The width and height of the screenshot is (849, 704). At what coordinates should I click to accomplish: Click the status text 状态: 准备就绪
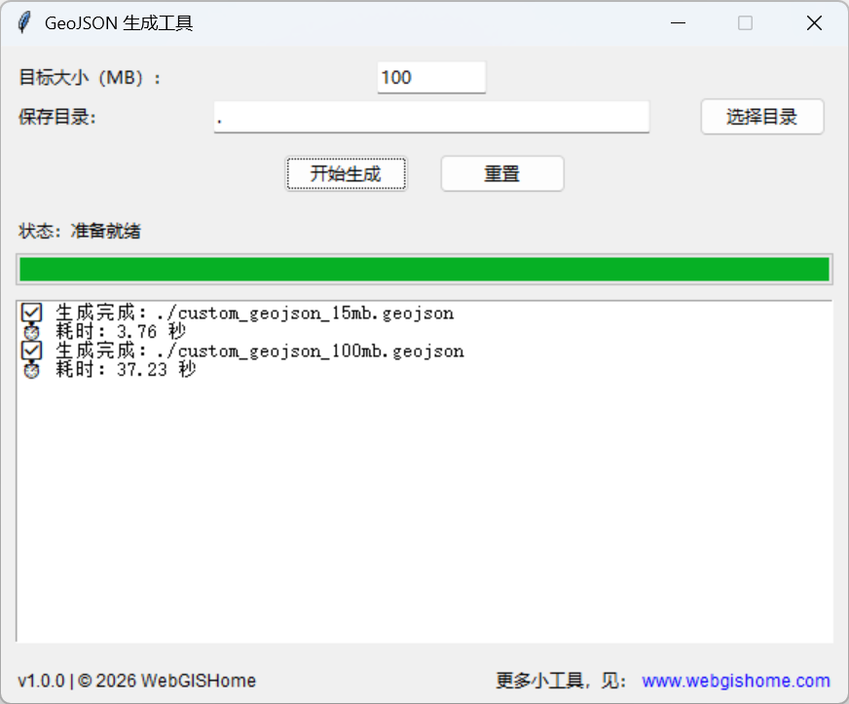pyautogui.click(x=80, y=231)
